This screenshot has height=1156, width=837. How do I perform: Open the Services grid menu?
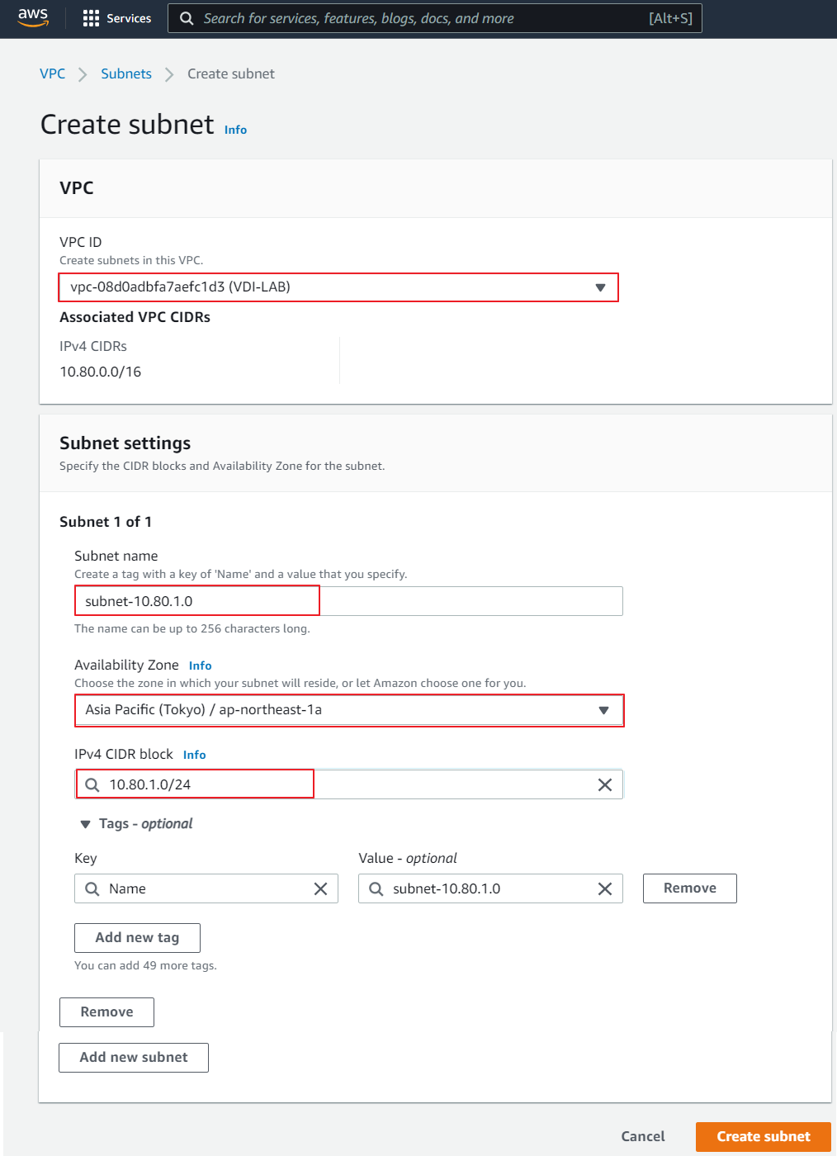click(x=117, y=18)
